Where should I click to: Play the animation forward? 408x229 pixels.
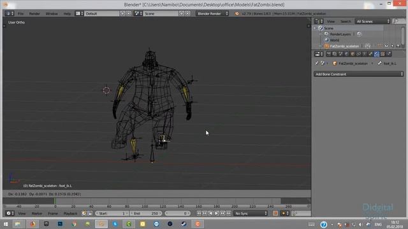click(217, 214)
